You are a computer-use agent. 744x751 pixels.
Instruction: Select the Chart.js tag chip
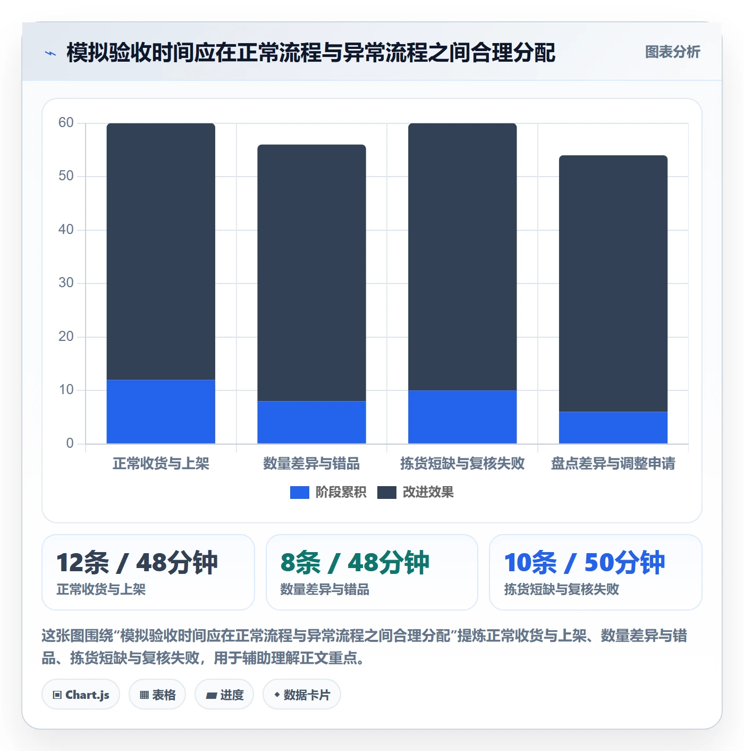click(x=81, y=695)
